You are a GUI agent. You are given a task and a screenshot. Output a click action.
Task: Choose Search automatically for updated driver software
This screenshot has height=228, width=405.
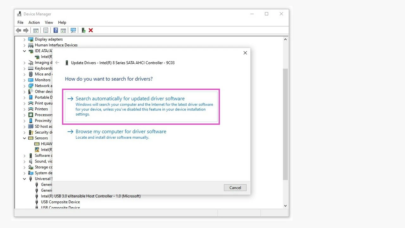(130, 99)
